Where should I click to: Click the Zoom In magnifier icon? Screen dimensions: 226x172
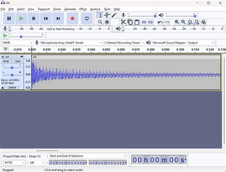point(177,22)
